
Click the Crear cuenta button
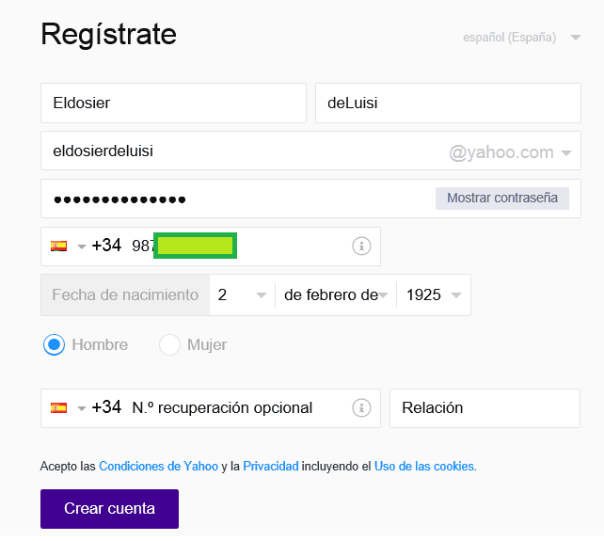tap(109, 508)
